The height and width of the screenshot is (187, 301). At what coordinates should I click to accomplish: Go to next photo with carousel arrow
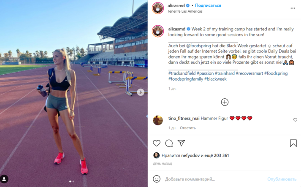click(x=141, y=92)
